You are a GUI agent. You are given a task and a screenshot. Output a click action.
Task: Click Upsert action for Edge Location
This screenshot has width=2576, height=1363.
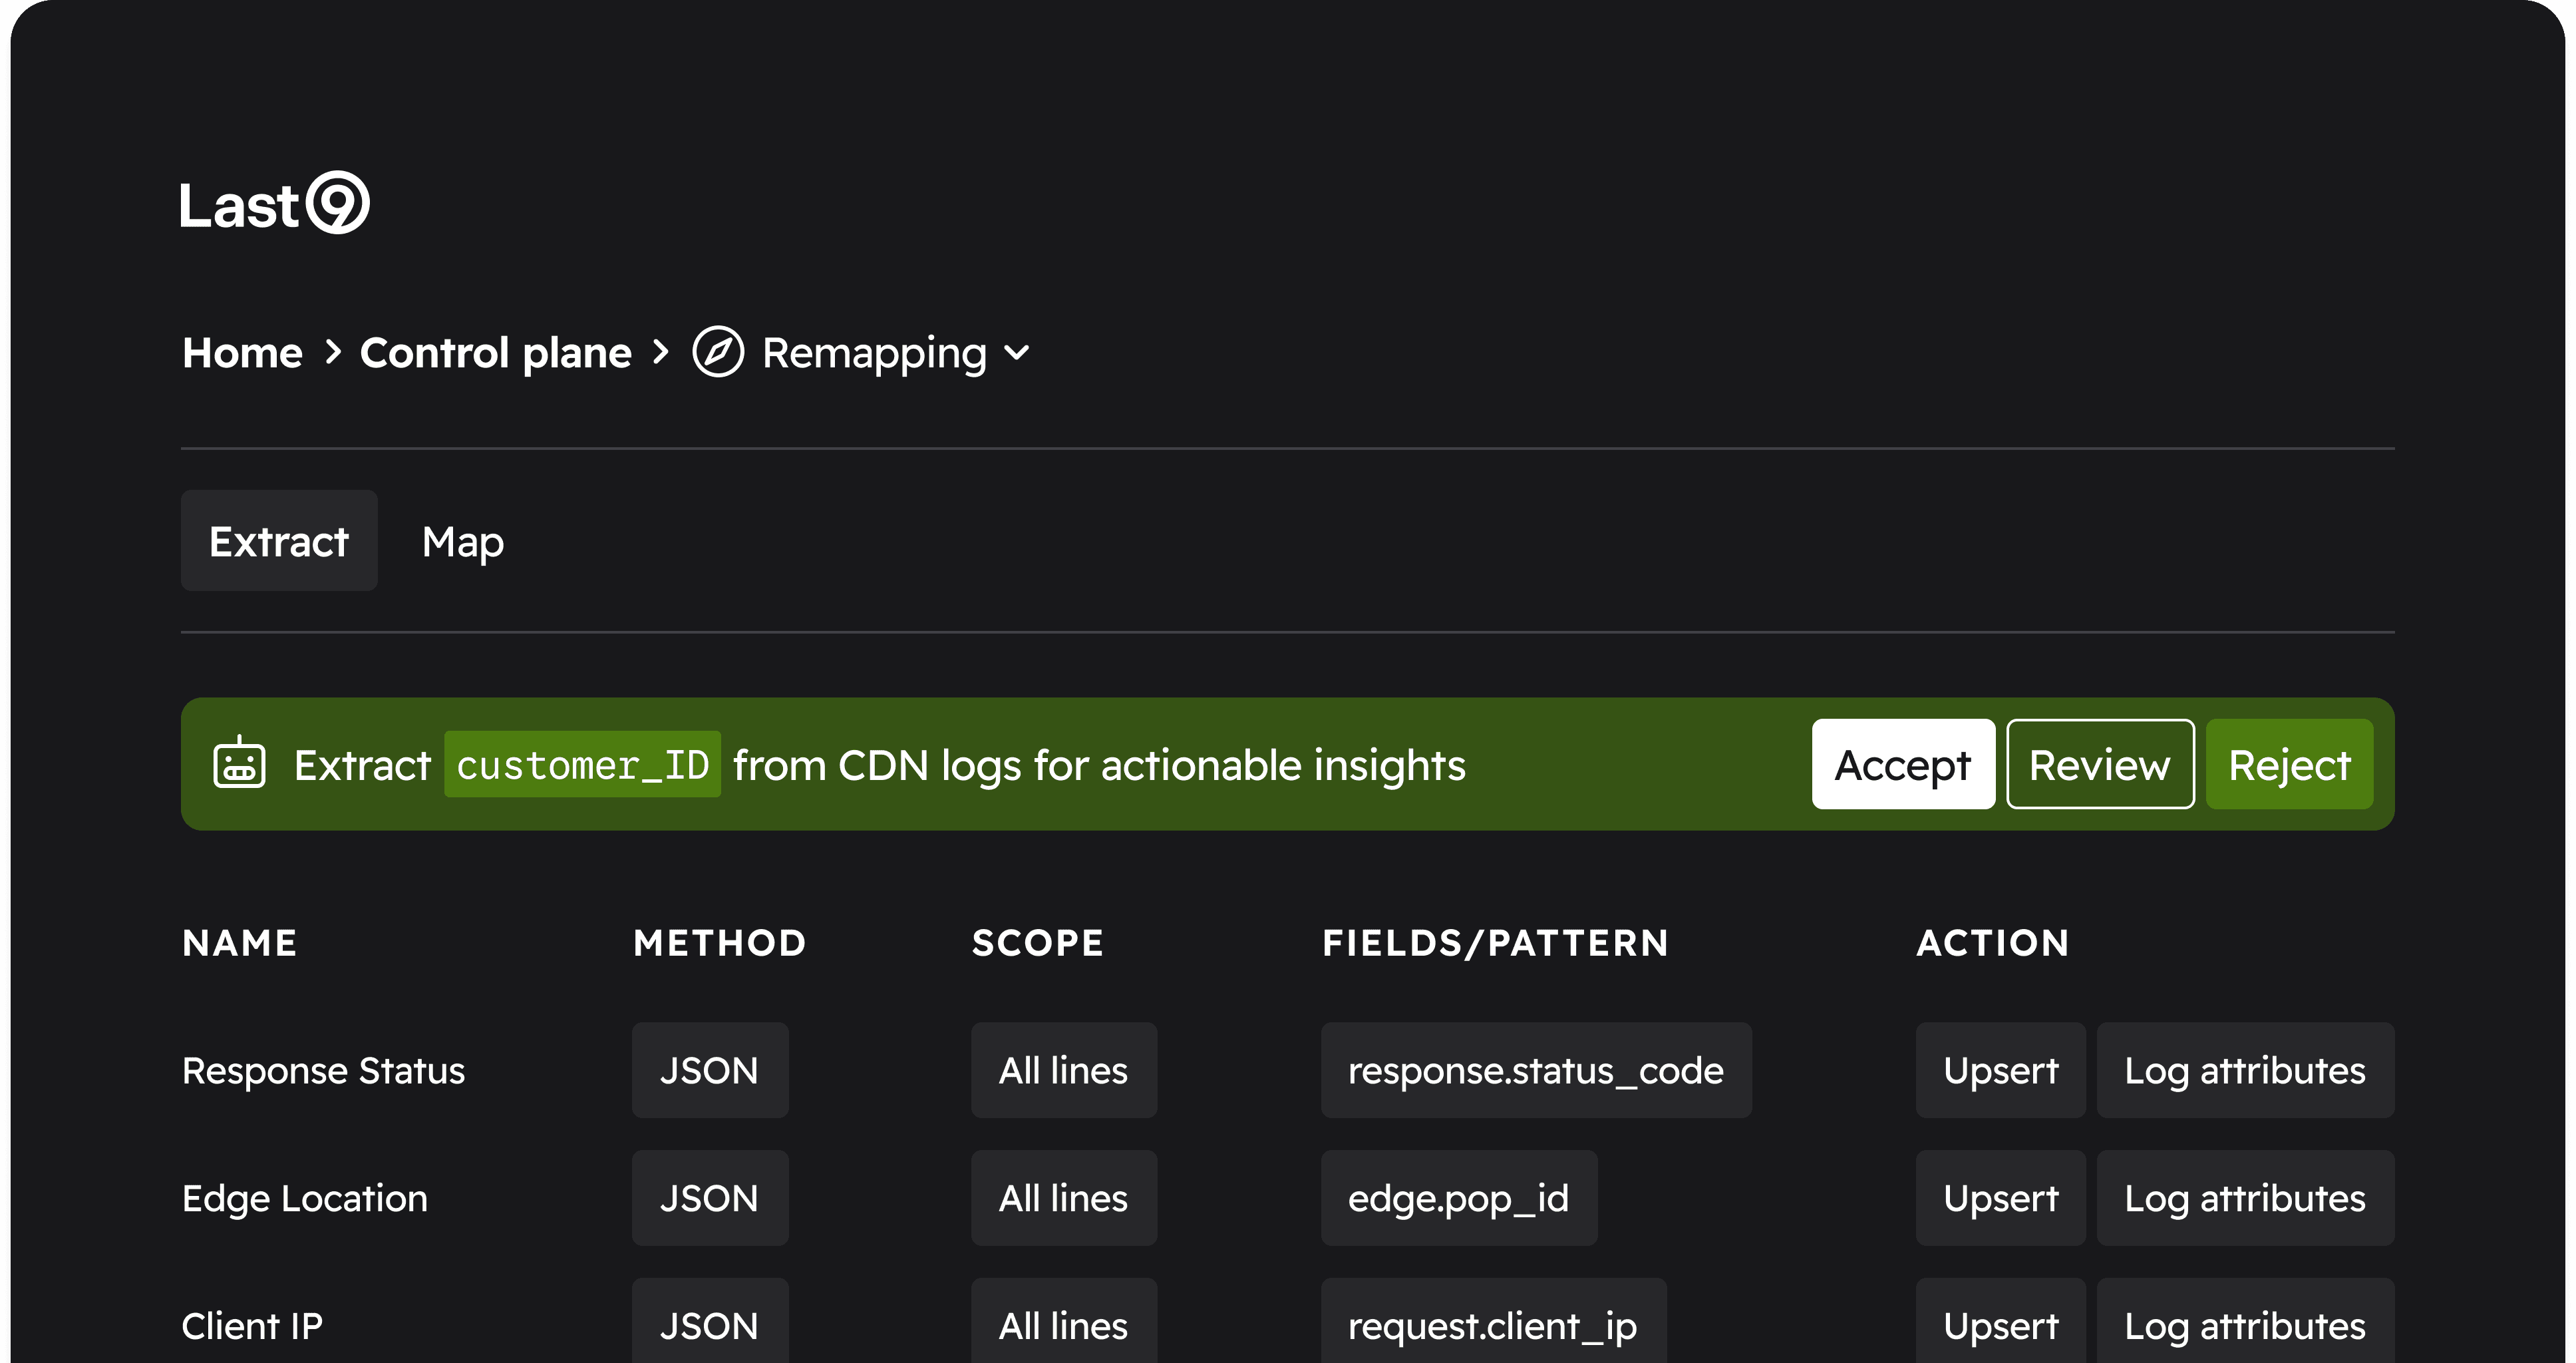[2000, 1198]
